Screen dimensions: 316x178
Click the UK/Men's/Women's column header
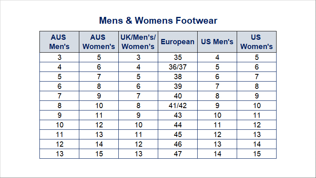click(138, 42)
